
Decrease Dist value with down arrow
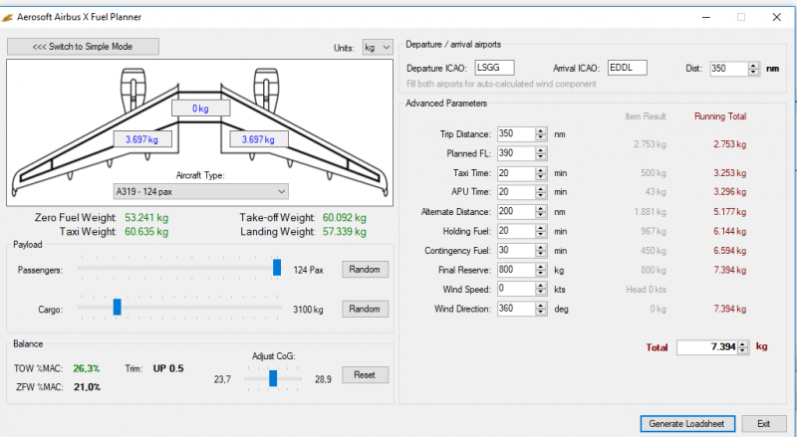click(x=754, y=72)
